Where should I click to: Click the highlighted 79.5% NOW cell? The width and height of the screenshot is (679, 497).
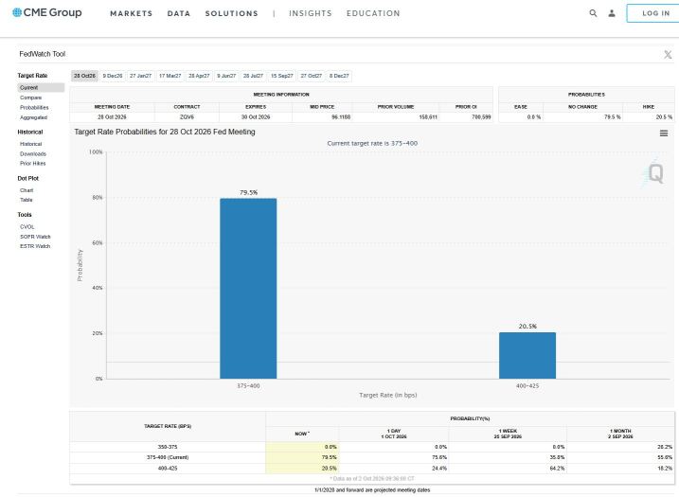coord(302,457)
